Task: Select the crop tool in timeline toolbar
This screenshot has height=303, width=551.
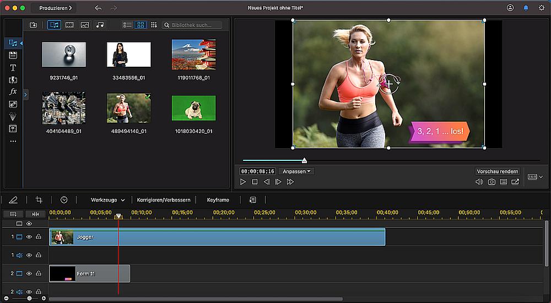Action: (x=39, y=200)
